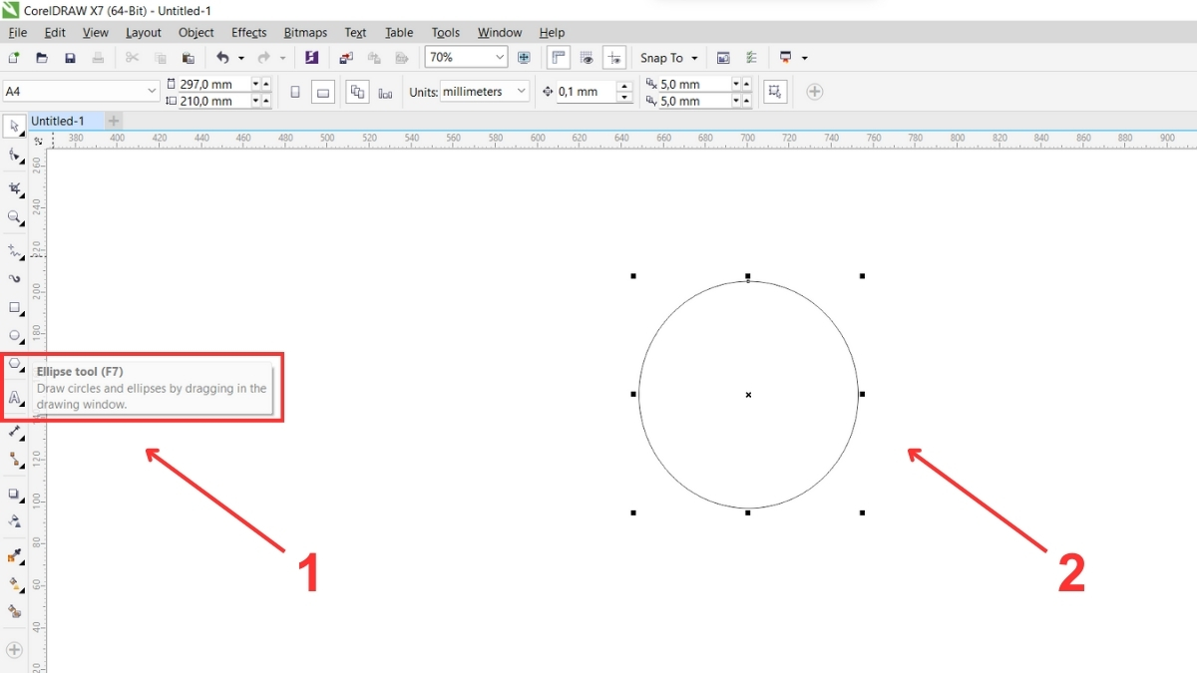Click the full-screen preview icon beside zoom
1197x673 pixels.
pyautogui.click(x=524, y=58)
